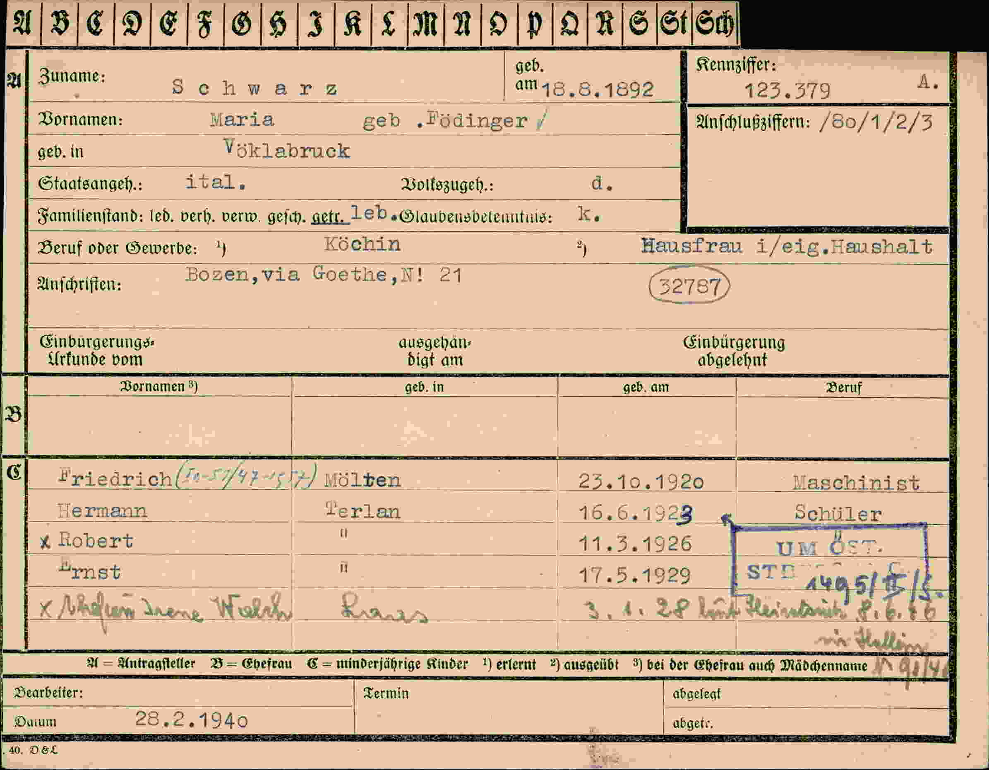The width and height of the screenshot is (989, 770).
Task: Click the typed marital status leb.
Action: click(x=374, y=213)
